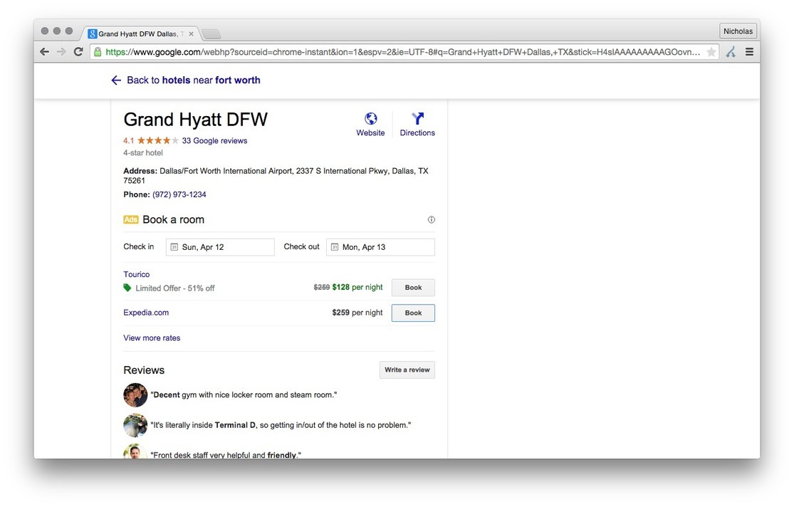Click the Limited Offer - 51% off text
The width and height of the screenshot is (794, 507).
click(175, 288)
